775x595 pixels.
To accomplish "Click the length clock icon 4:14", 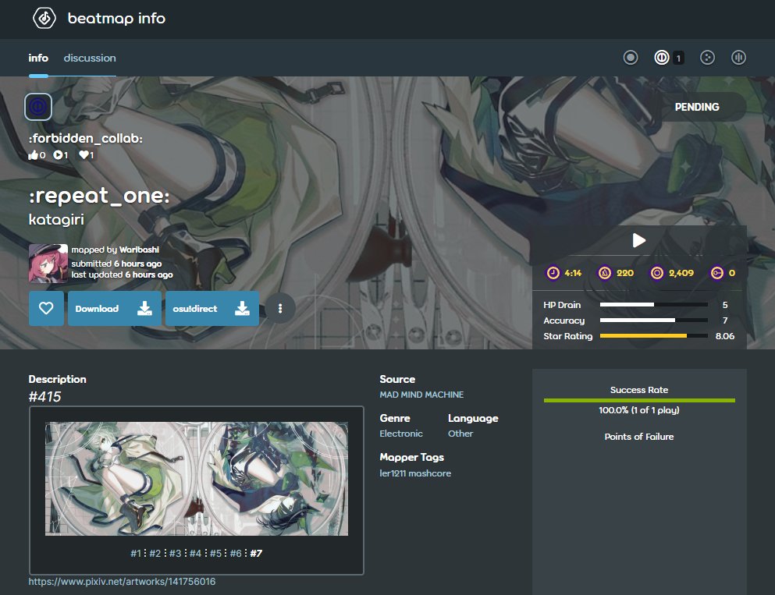I will tap(553, 273).
